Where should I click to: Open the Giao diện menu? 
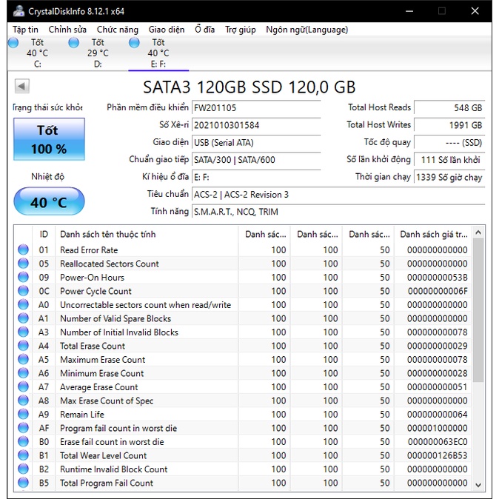[167, 30]
